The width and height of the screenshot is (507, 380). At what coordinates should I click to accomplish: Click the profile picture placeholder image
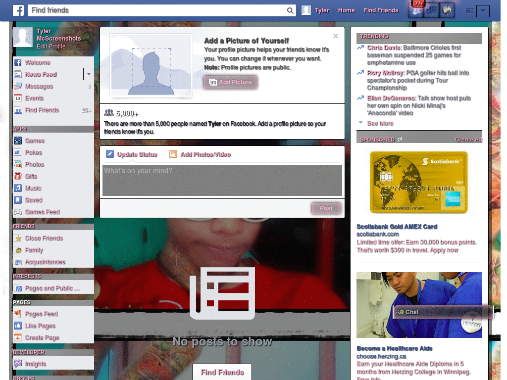151,66
